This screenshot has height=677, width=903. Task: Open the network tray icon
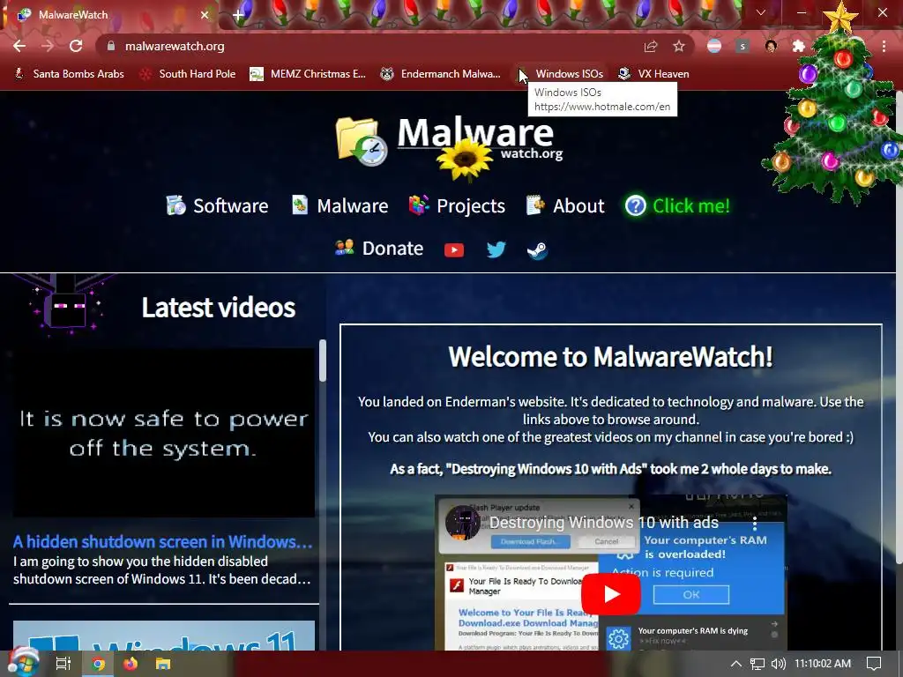click(x=757, y=664)
